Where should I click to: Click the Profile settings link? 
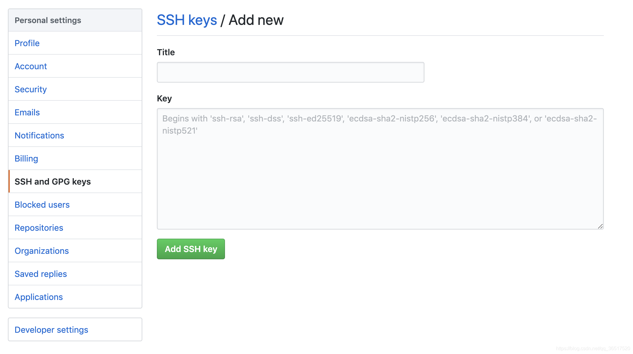pos(26,43)
